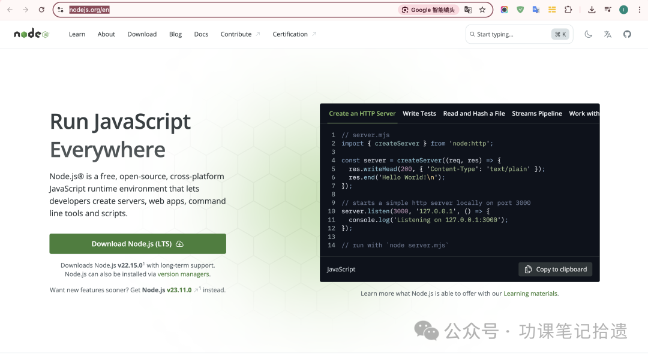Open the media control playlist icon

tap(607, 10)
